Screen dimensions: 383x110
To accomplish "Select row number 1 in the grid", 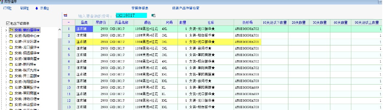I will [69, 29].
